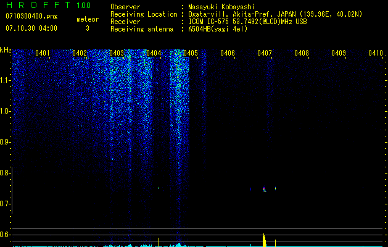Click the 1.1 kHz frequency label
Viewport: 388px width, 247px height.
pos(5,80)
